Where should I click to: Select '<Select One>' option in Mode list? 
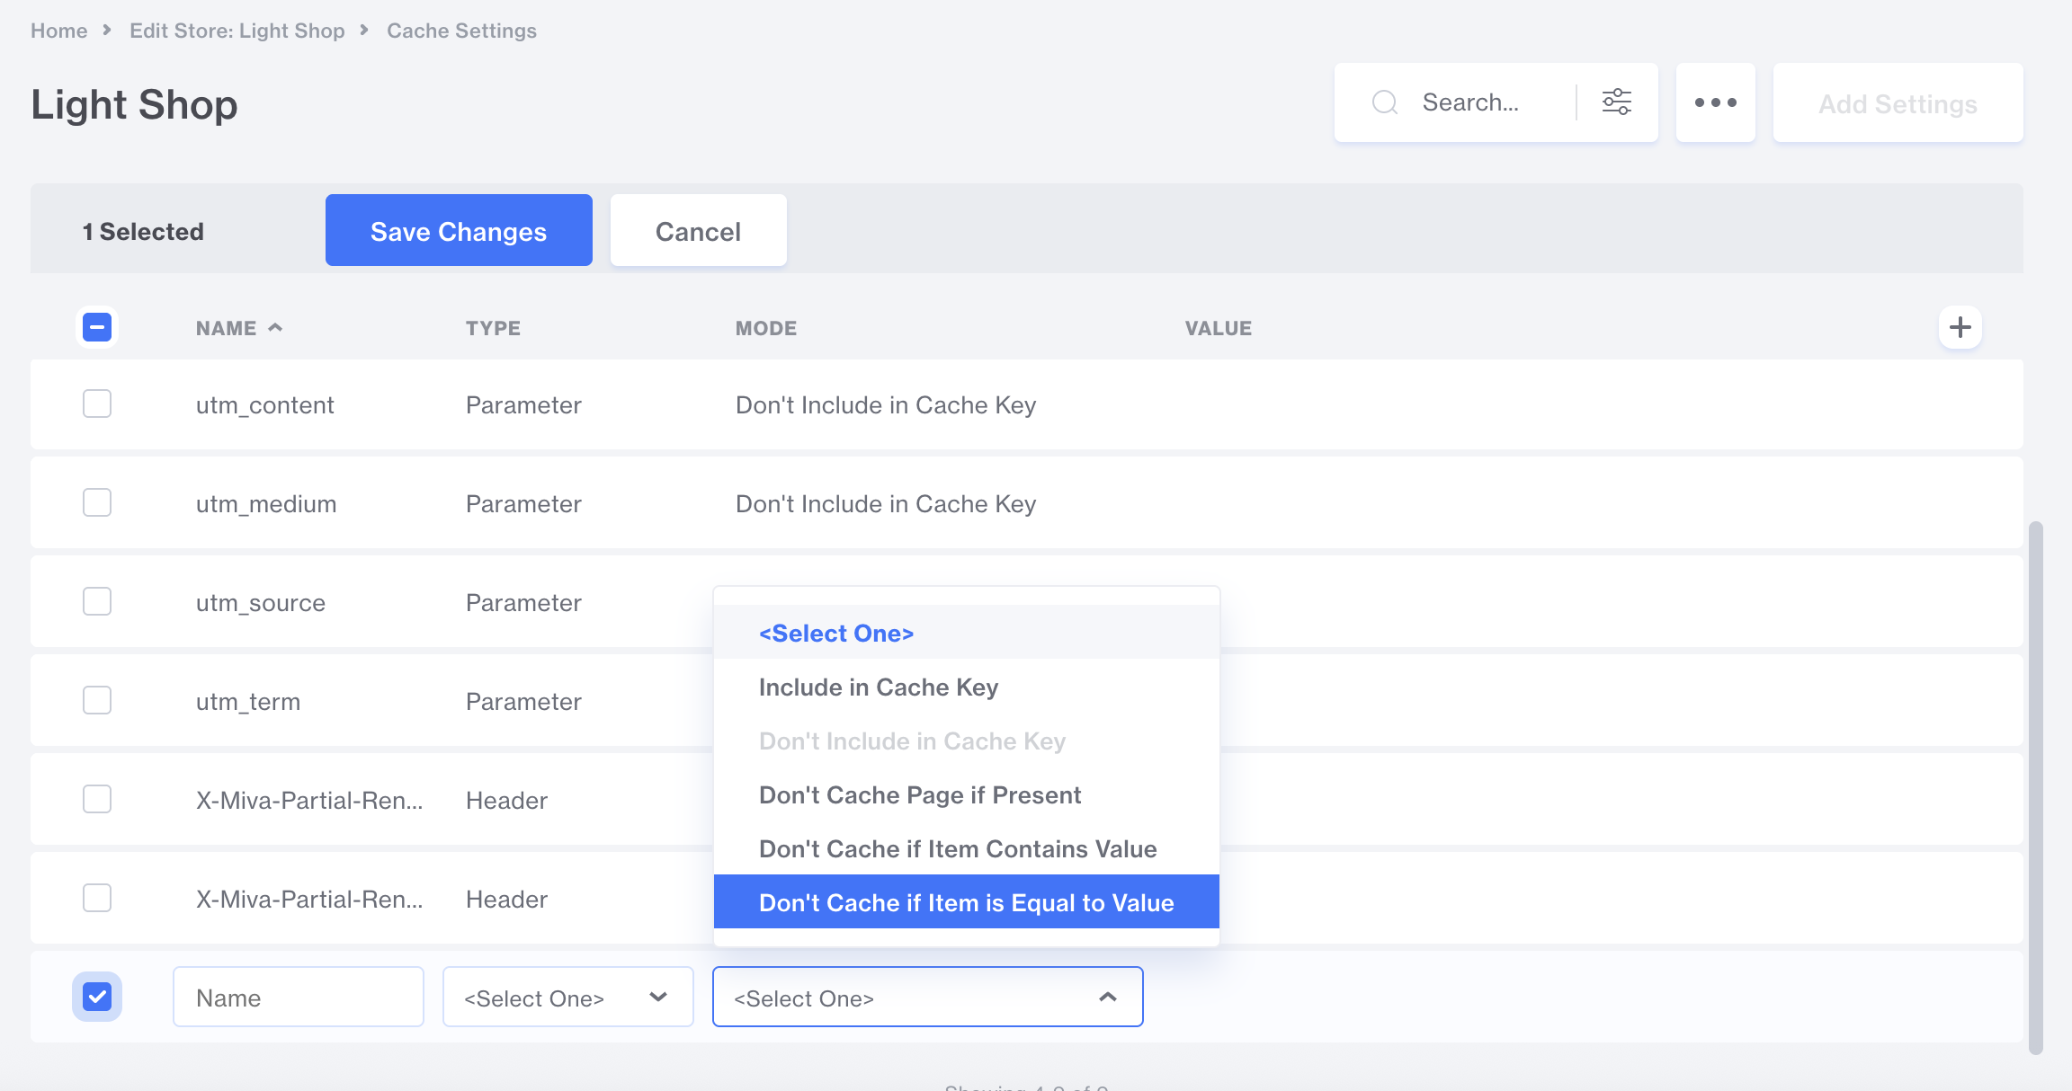967,633
